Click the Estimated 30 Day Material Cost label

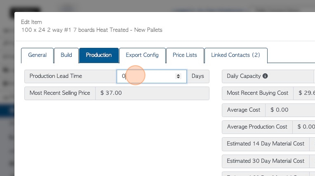tap(266, 161)
